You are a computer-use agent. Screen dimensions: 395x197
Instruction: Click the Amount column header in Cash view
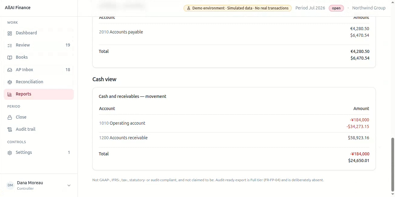click(361, 109)
